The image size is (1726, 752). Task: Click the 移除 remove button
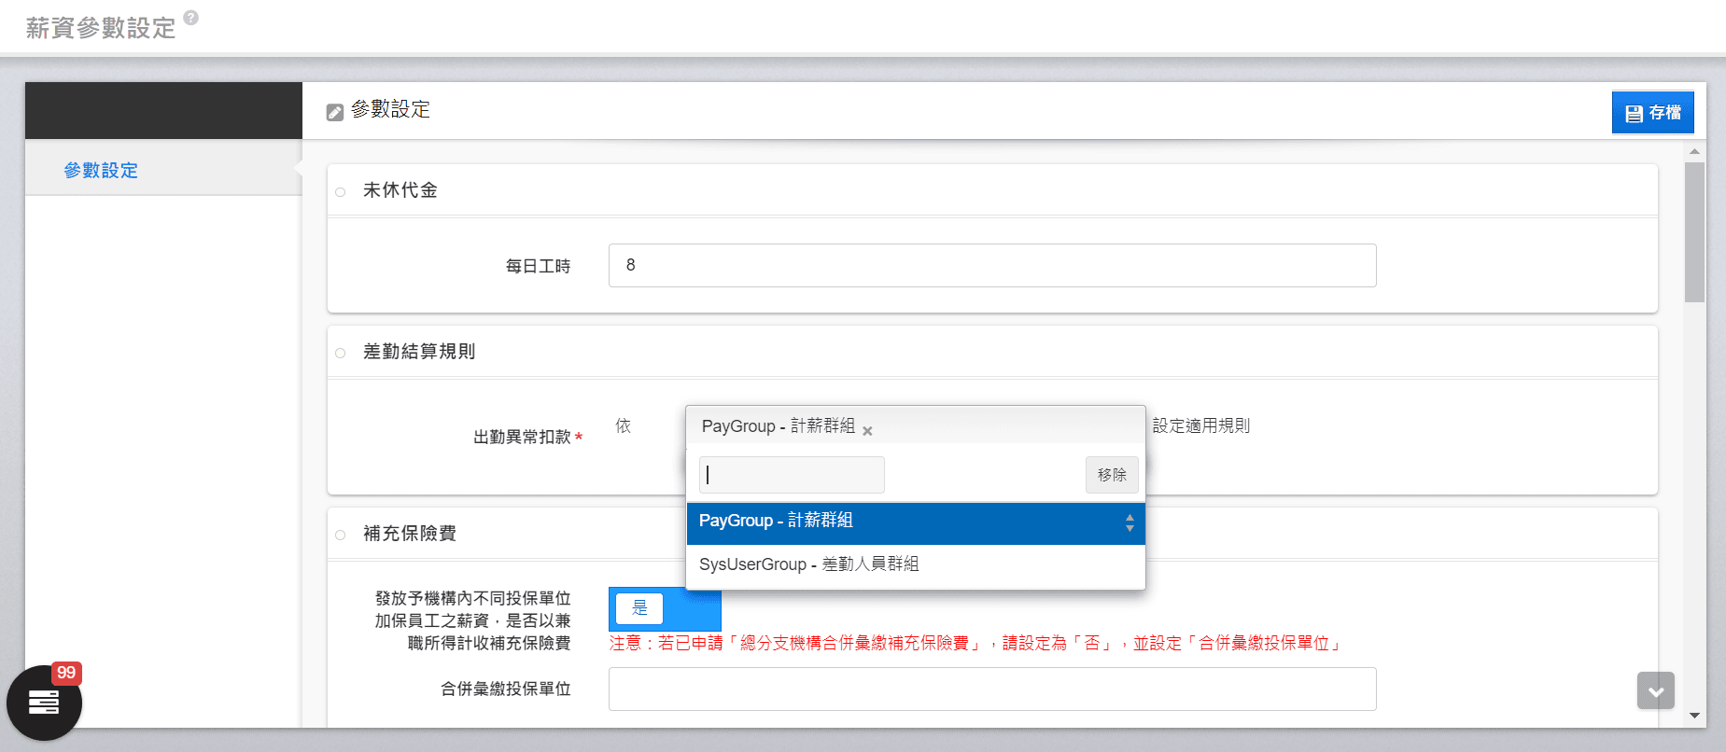(1111, 475)
